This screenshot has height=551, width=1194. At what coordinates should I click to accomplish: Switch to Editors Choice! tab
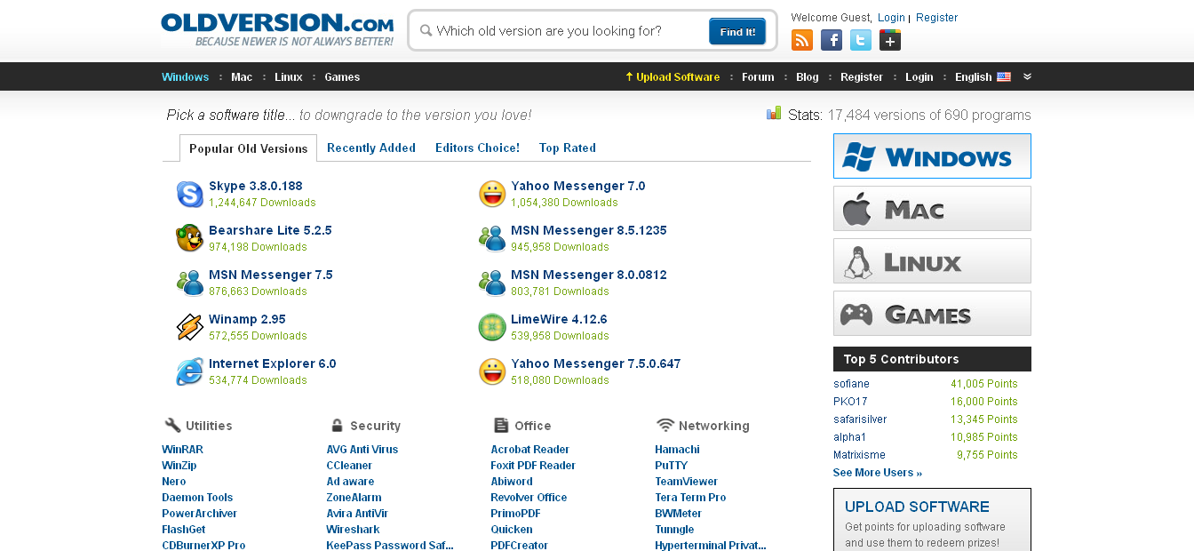477,148
